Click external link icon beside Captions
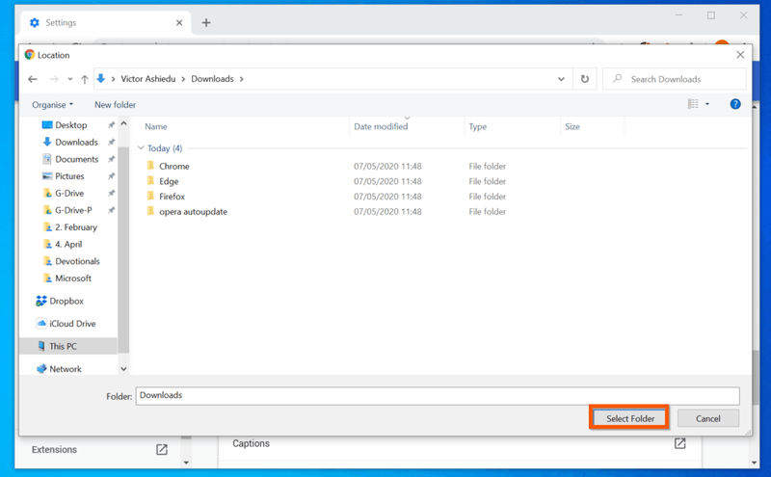The height and width of the screenshot is (477, 771). pos(680,443)
